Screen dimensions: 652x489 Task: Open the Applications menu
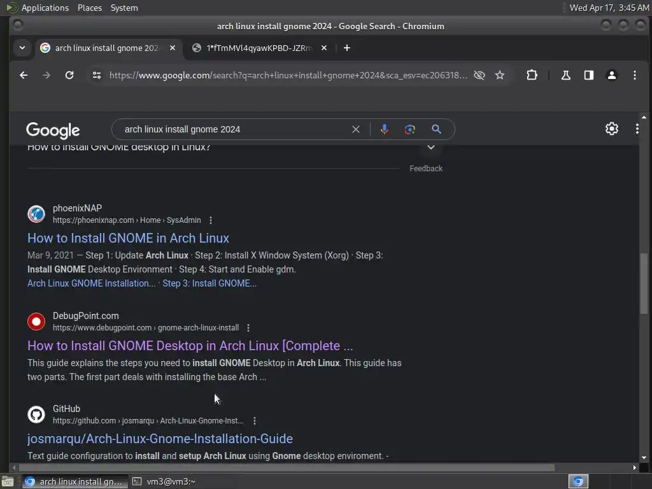point(45,8)
